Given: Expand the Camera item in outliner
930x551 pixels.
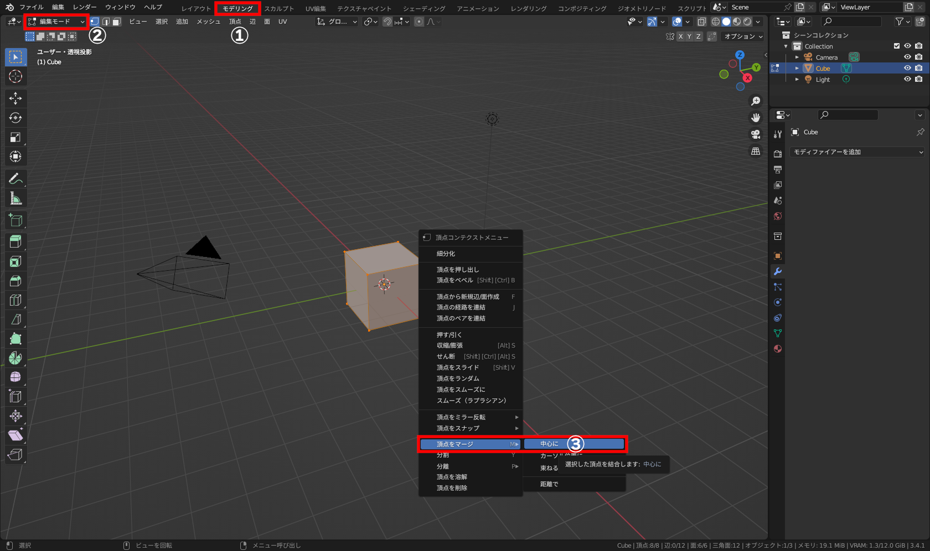Looking at the screenshot, I should 797,57.
